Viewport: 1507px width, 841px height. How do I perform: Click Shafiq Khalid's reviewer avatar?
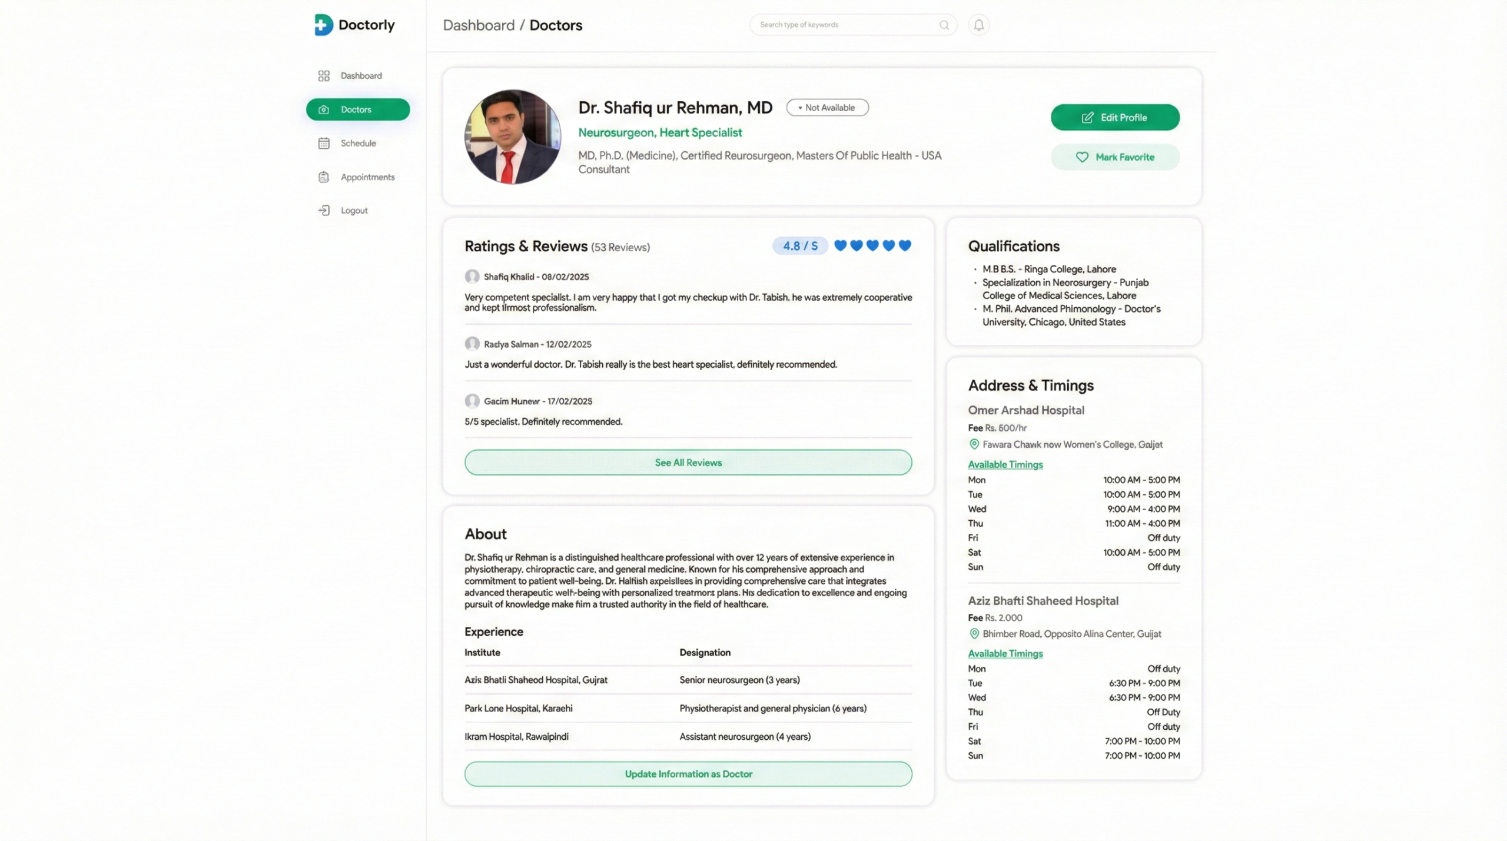point(472,277)
